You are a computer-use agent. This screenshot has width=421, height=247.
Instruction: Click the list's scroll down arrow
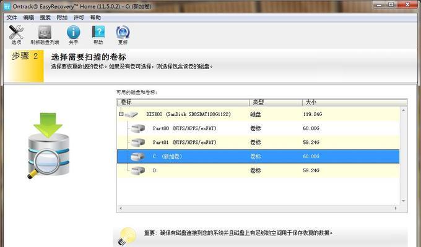403,201
